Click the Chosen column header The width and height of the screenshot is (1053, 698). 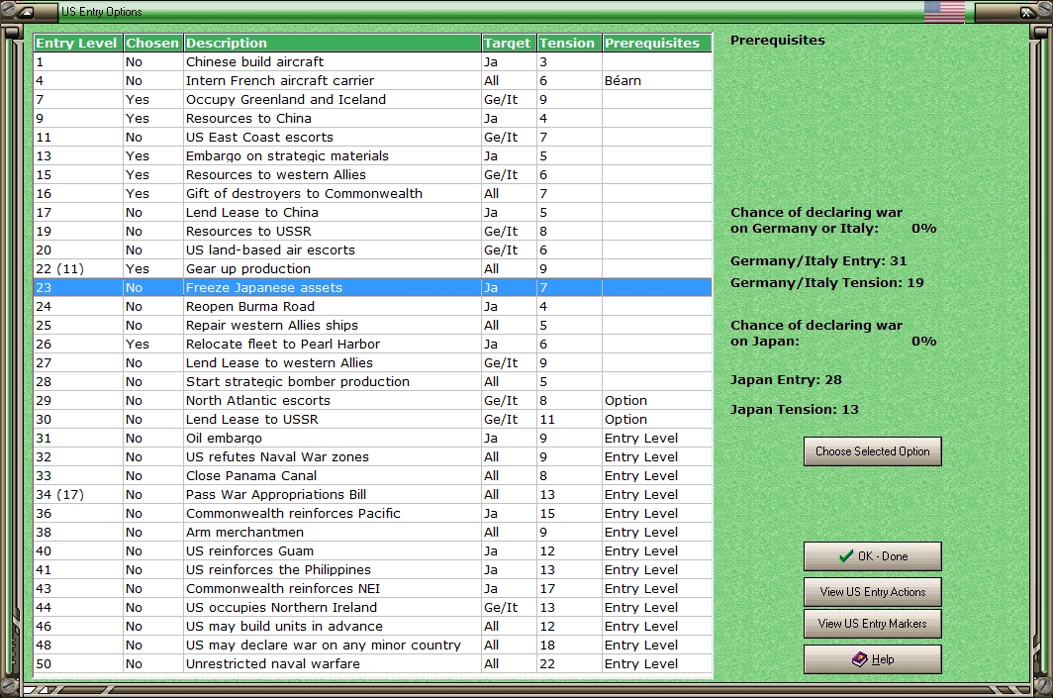point(152,43)
